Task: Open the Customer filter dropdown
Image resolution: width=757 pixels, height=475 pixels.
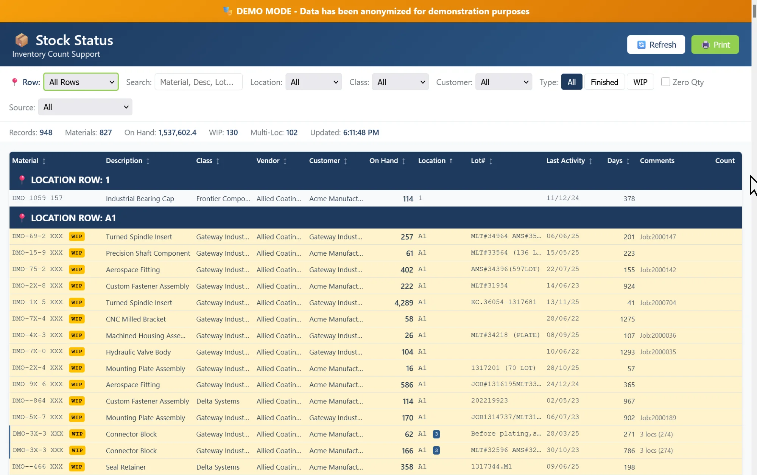Action: point(503,82)
